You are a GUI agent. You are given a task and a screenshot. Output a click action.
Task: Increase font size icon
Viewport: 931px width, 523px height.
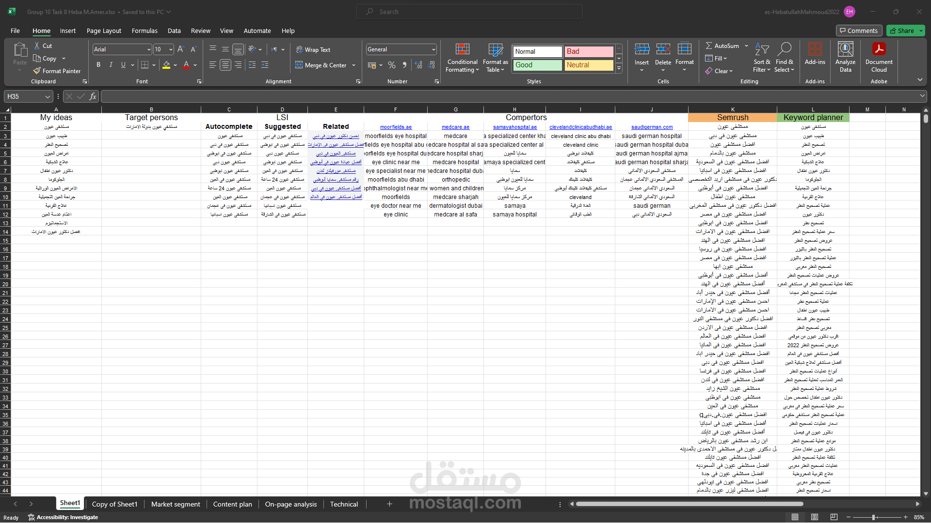click(181, 49)
